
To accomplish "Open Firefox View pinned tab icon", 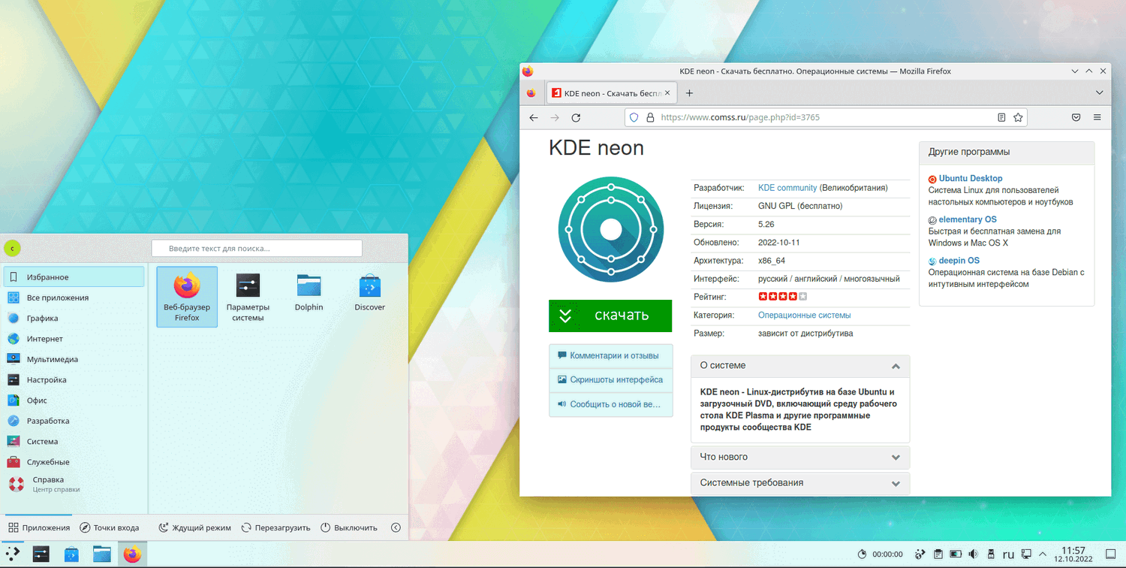I will [531, 93].
